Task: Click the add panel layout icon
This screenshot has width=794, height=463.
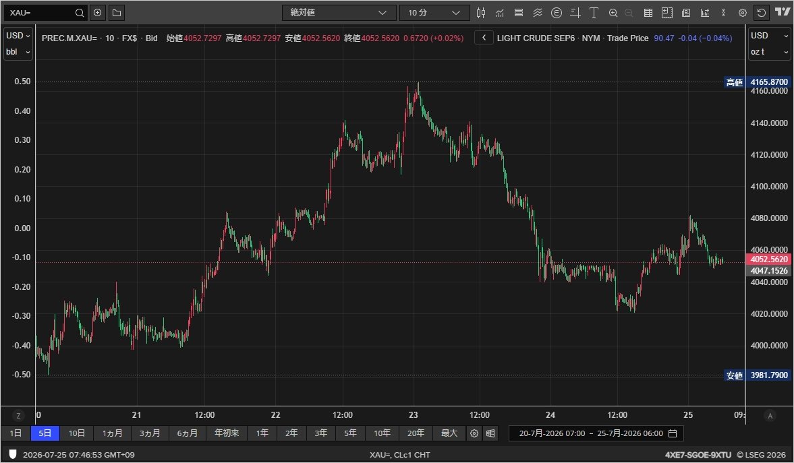Action: tap(667, 13)
